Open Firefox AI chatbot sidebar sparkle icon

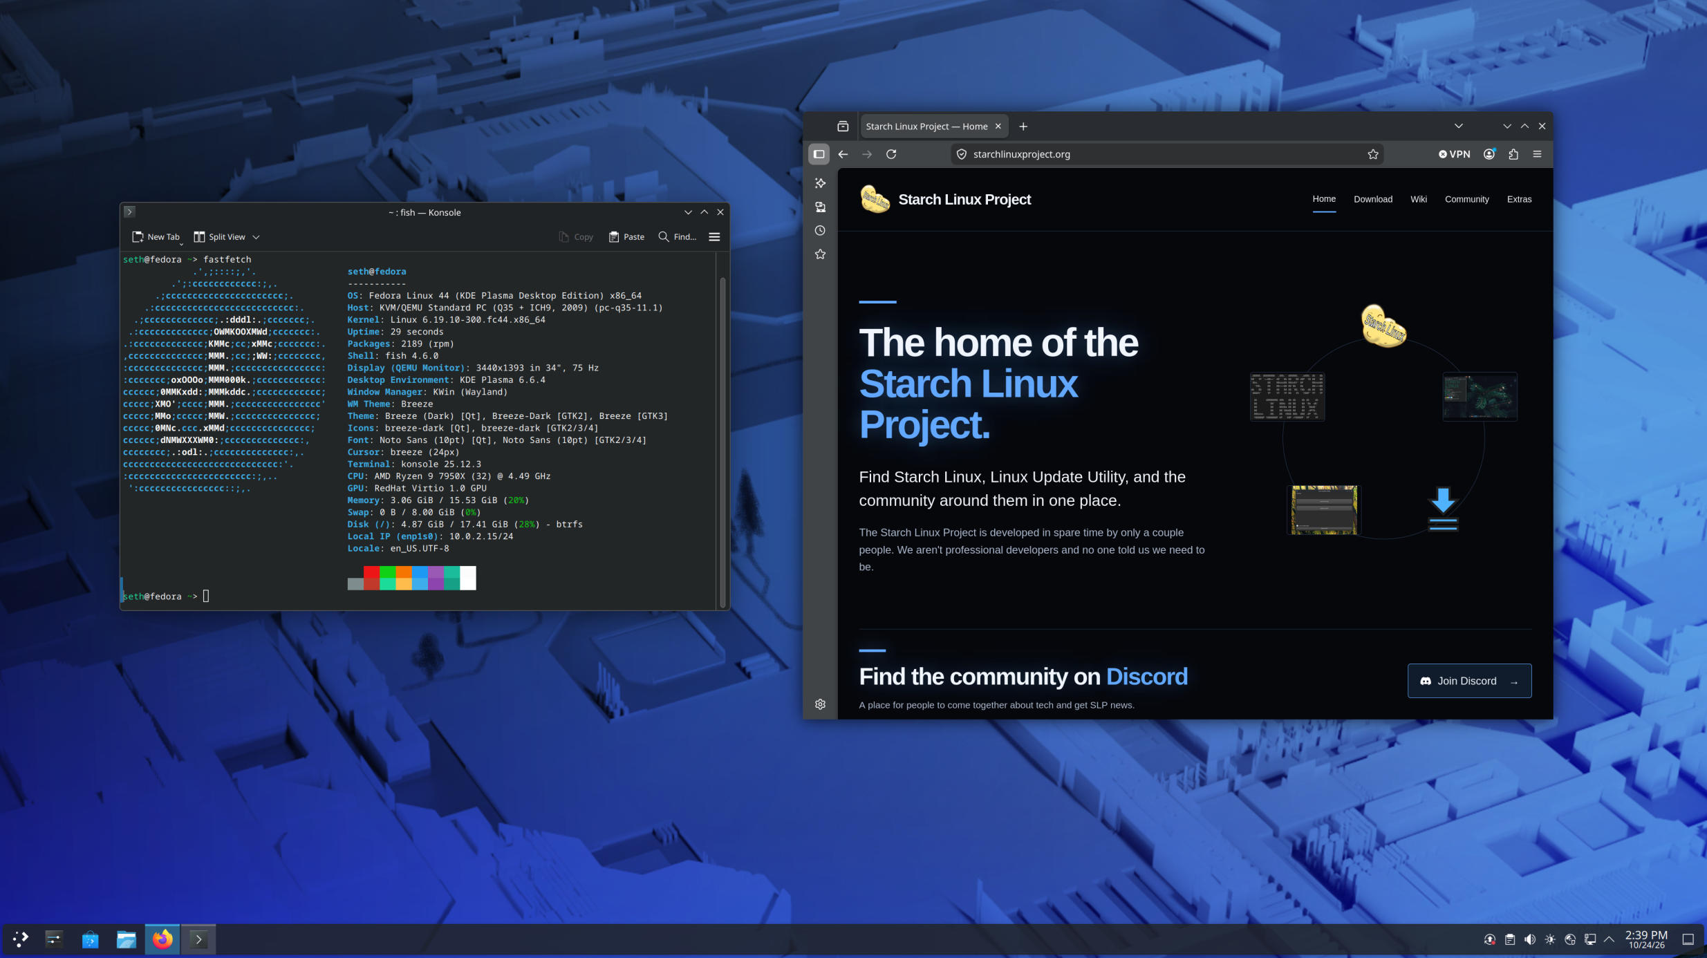pos(820,183)
